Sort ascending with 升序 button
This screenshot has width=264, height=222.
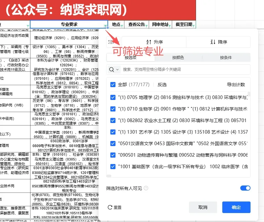click(154, 42)
